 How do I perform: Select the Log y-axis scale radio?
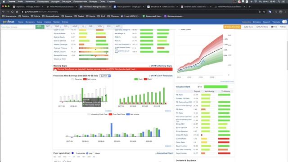(x=87, y=153)
